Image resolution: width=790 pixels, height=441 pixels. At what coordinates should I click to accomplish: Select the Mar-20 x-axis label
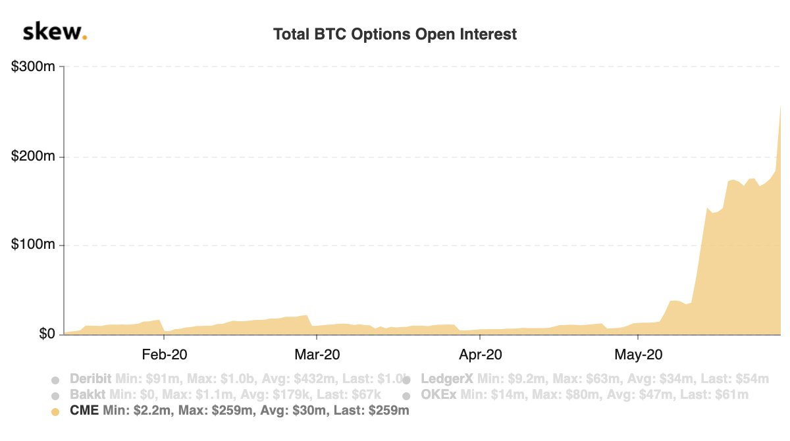pos(317,354)
